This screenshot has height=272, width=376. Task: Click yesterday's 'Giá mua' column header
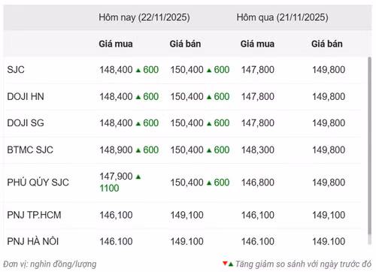[x=257, y=44]
